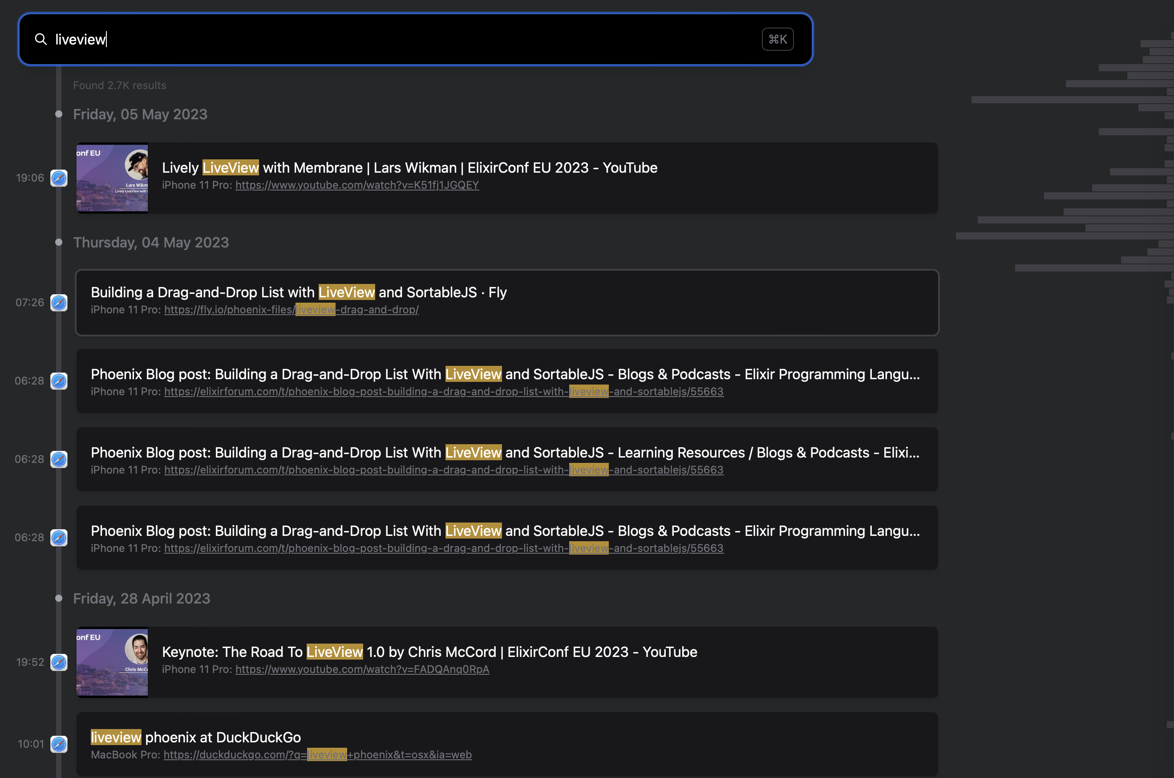Image resolution: width=1174 pixels, height=778 pixels.
Task: Open the fly.io drag-and-drop article link
Action: coord(291,309)
